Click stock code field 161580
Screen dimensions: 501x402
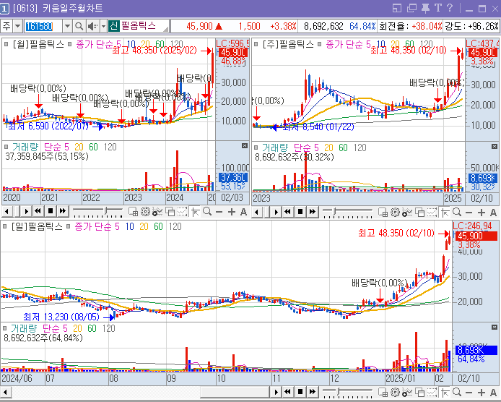pos(43,26)
